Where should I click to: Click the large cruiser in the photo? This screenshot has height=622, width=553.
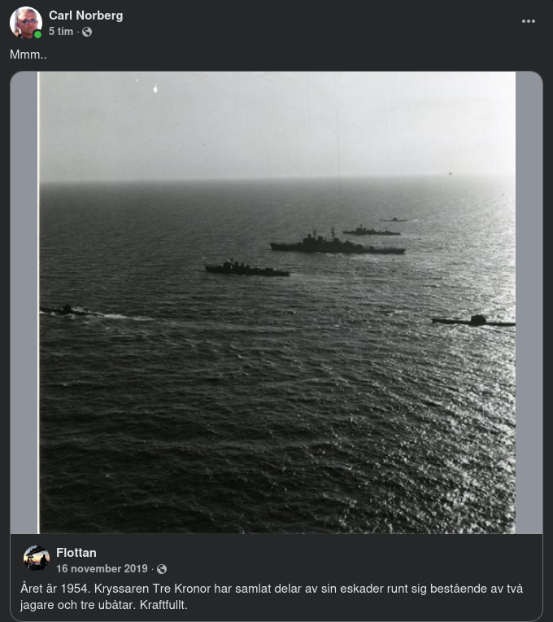click(337, 244)
